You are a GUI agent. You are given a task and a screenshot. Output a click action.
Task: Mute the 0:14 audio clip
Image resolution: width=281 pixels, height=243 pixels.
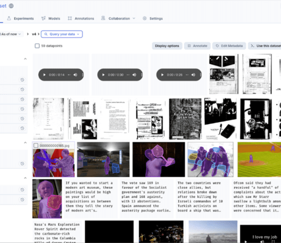coord(75,75)
